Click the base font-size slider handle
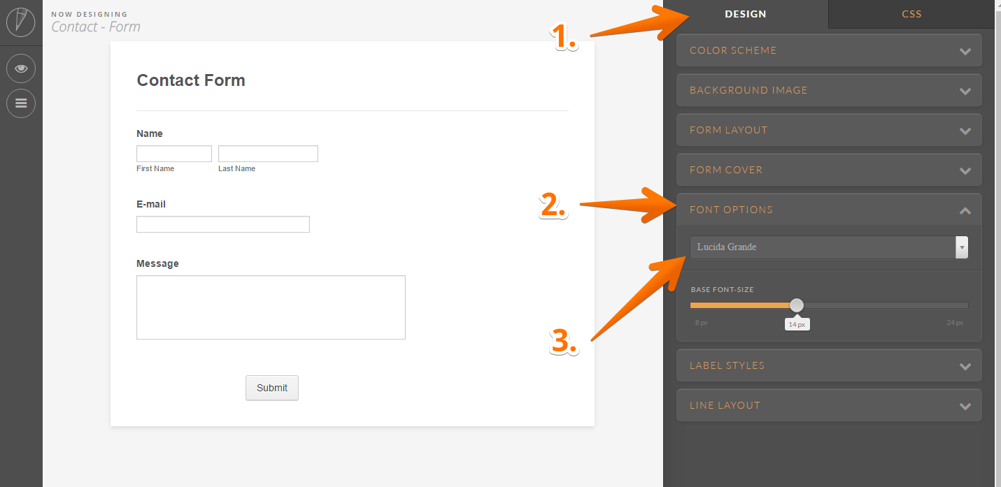The height and width of the screenshot is (487, 1001). click(x=796, y=305)
